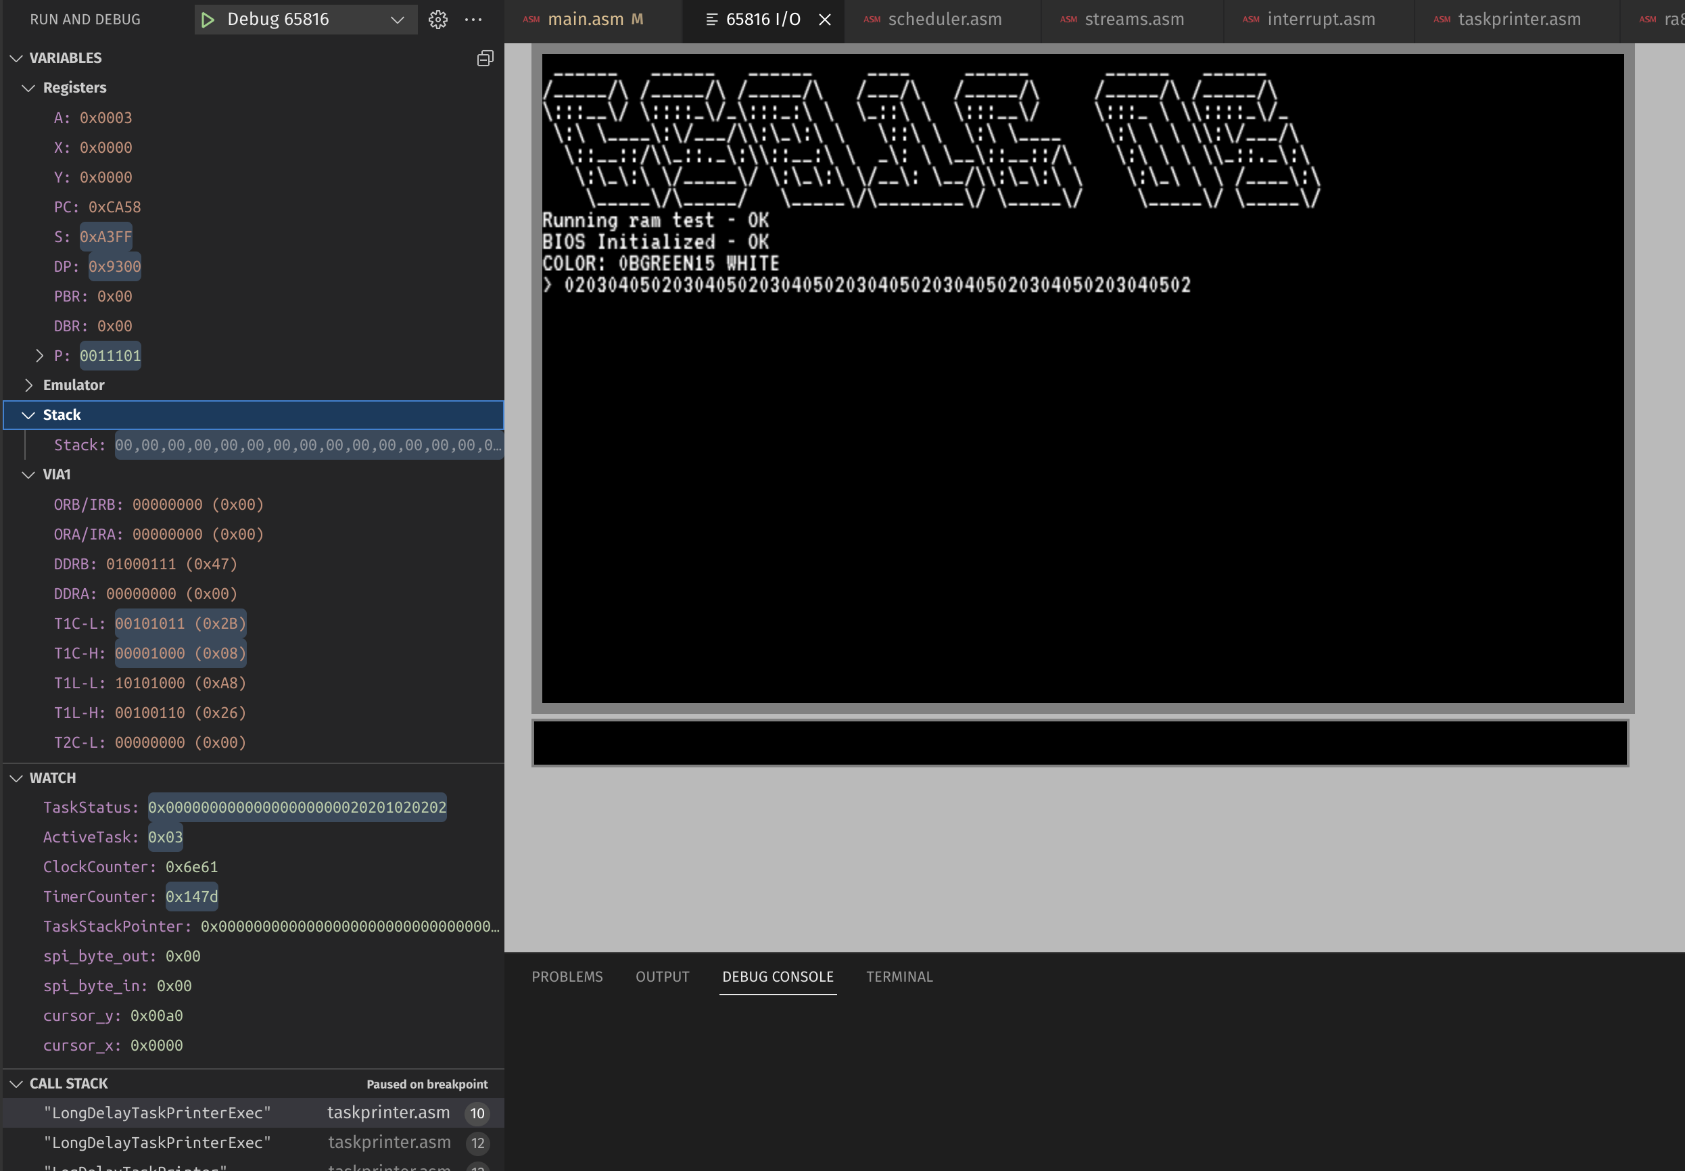
Task: Collapse the WATCH section
Action: [16, 778]
